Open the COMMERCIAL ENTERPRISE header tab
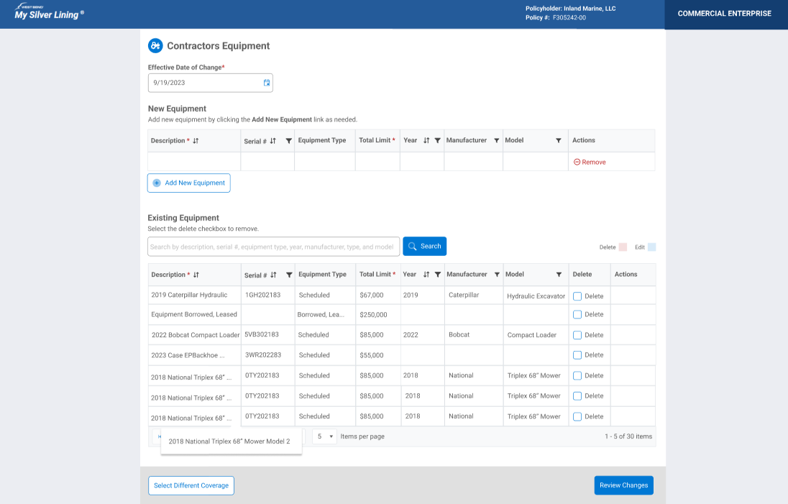The width and height of the screenshot is (788, 504). coord(725,14)
